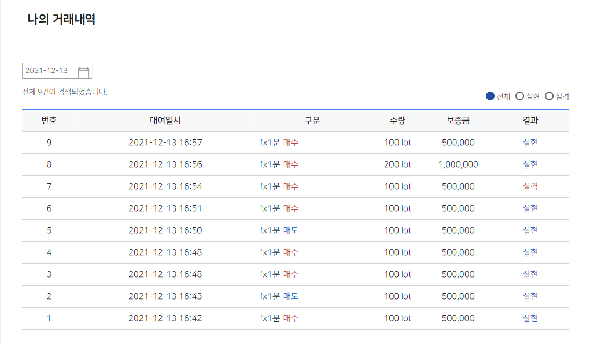Click fx1분 매도 in row 2
This screenshot has width=590, height=344.
point(279,296)
